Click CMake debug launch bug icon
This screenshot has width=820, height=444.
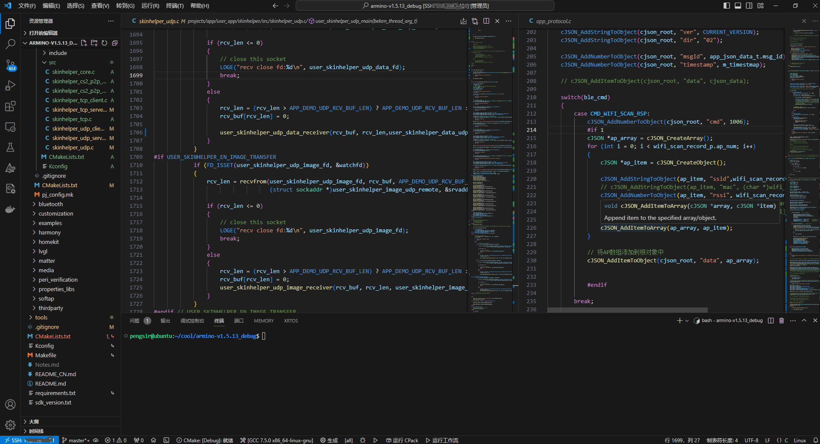coord(363,440)
